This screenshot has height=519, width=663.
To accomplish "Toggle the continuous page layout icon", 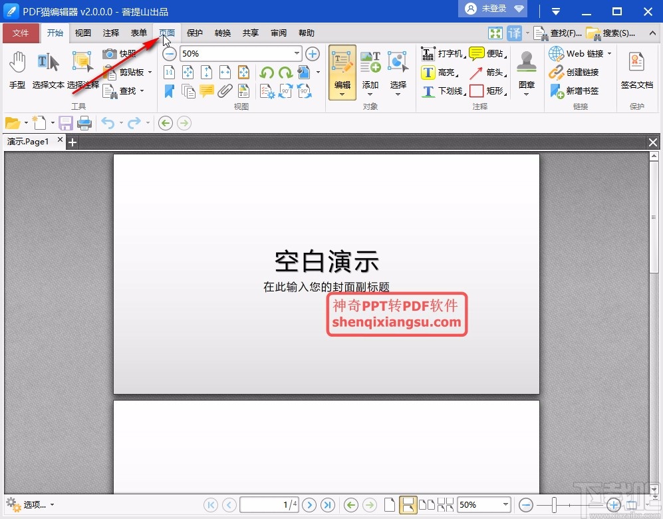I will tap(407, 504).
